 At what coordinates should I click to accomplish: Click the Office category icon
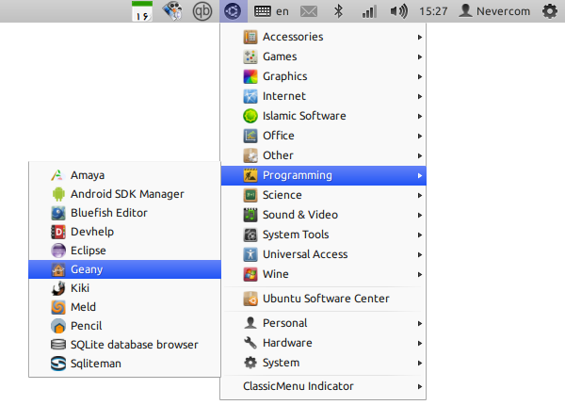tap(250, 136)
